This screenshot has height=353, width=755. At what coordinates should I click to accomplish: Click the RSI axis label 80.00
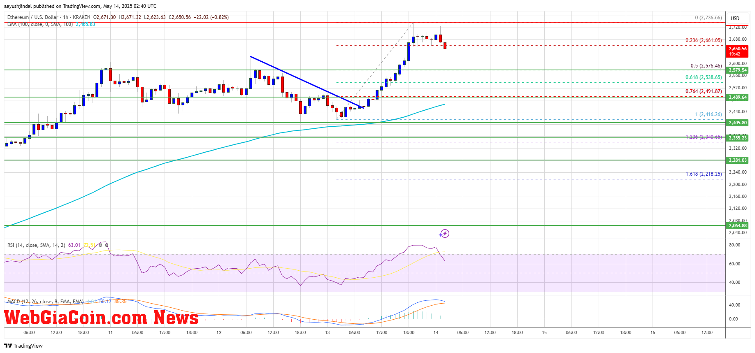[x=734, y=245]
